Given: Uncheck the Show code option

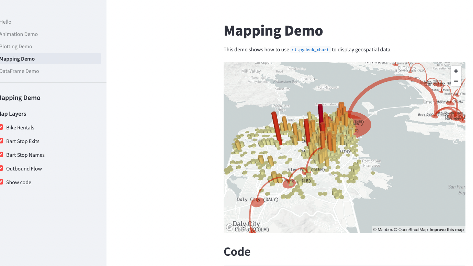Looking at the screenshot, I should tap(1, 182).
